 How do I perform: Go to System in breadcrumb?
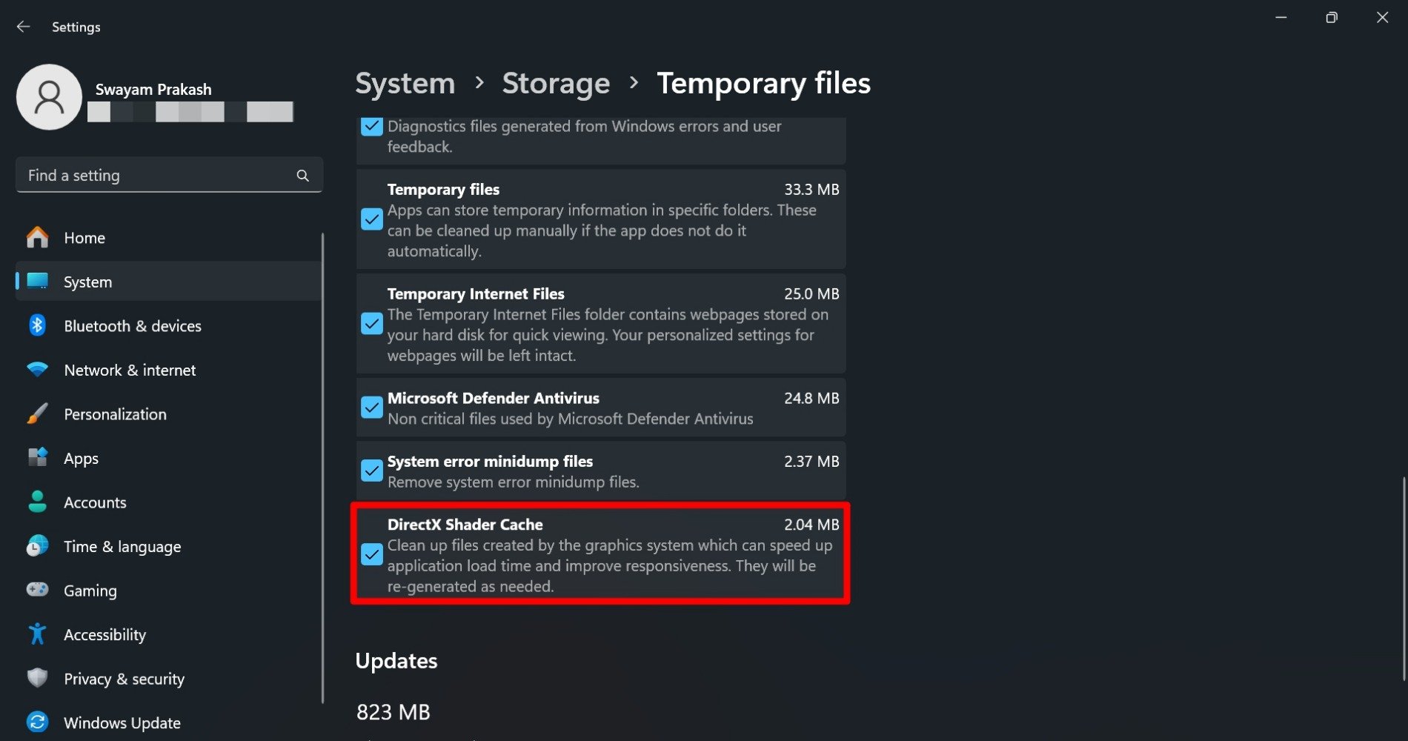point(405,83)
